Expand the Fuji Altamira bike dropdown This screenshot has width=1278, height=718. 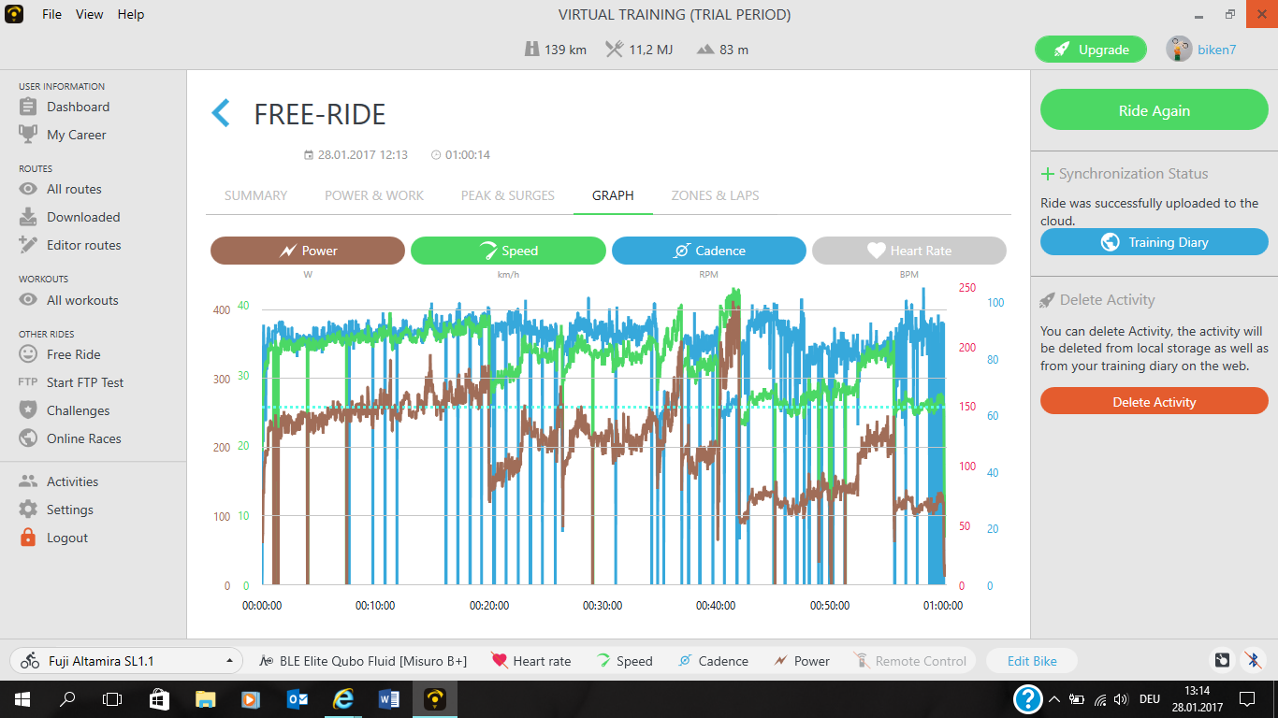[229, 661]
